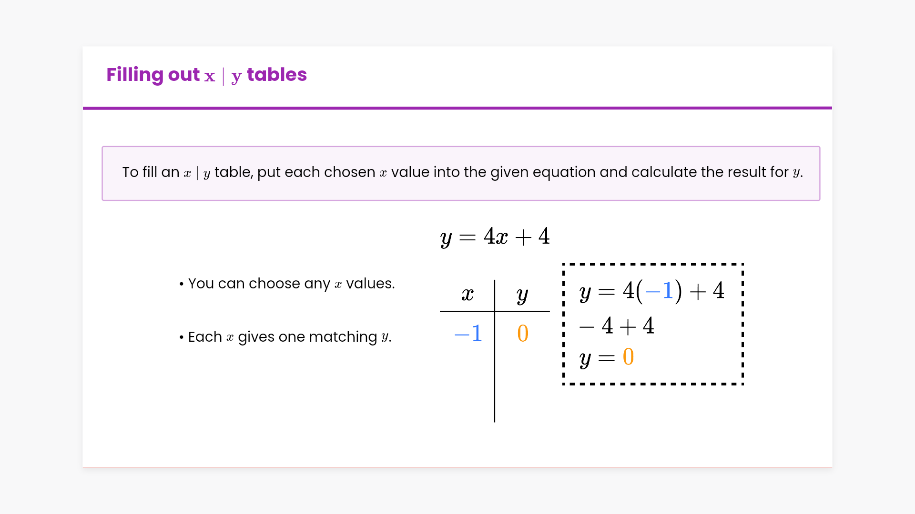This screenshot has height=514, width=915.
Task: Click the slide title "Filling out x | y tables"
Action: click(x=206, y=75)
